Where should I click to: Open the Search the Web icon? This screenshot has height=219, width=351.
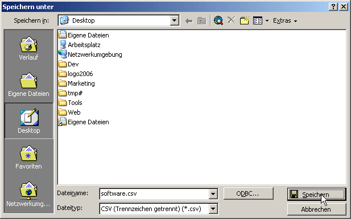[218, 20]
